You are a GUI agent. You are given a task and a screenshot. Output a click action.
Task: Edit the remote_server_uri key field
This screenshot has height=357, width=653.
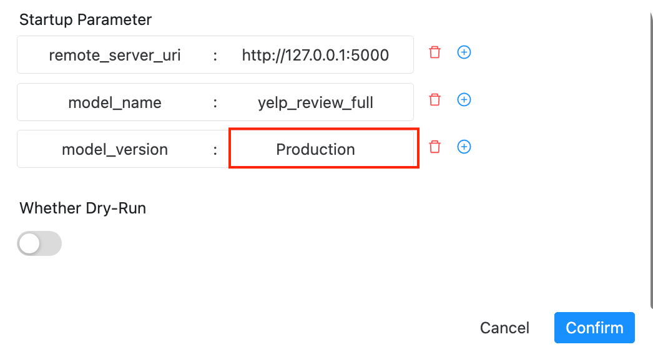tap(115, 55)
